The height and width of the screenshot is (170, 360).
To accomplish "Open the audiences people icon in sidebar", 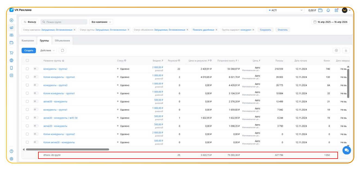I will tap(11, 35).
